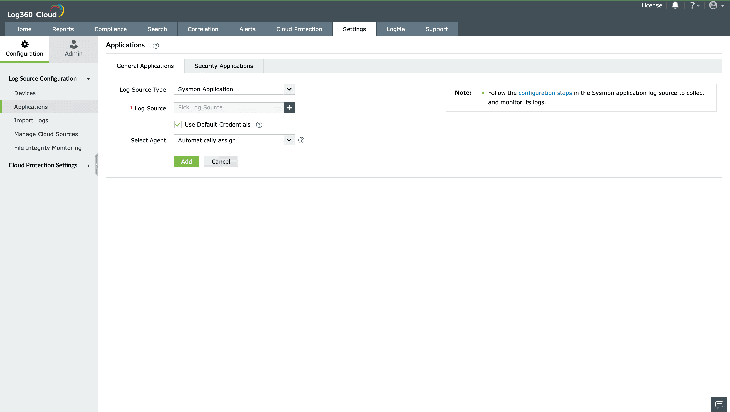This screenshot has width=730, height=412.
Task: Open the Cloud Protection menu
Action: (x=299, y=29)
